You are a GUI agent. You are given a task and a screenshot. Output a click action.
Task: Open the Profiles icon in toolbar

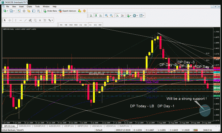[11, 11]
